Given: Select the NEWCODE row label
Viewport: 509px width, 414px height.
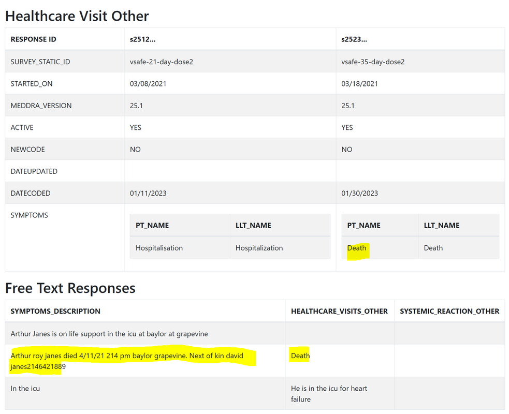Looking at the screenshot, I should pos(27,149).
